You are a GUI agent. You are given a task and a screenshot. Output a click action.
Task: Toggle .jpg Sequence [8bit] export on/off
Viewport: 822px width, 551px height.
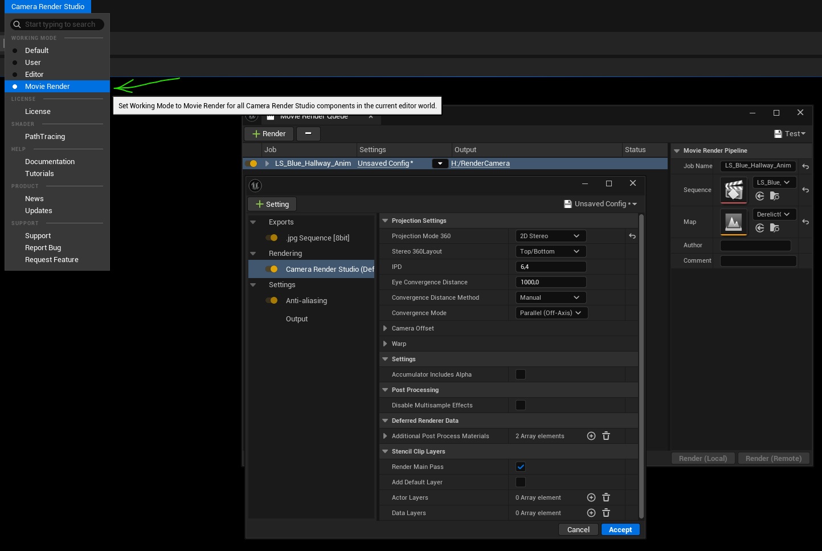(272, 238)
